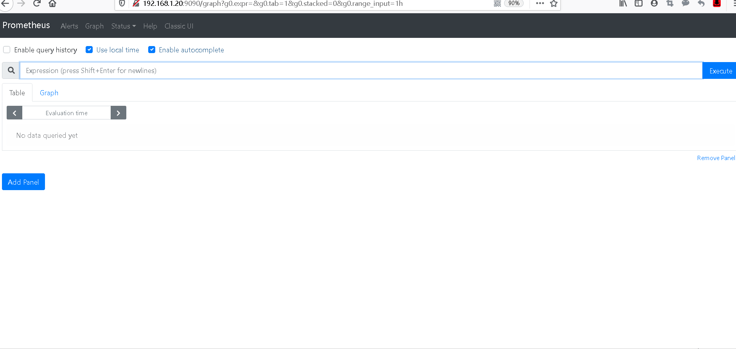Open the chat bubbles extension icon
The height and width of the screenshot is (349, 736).
(686, 4)
